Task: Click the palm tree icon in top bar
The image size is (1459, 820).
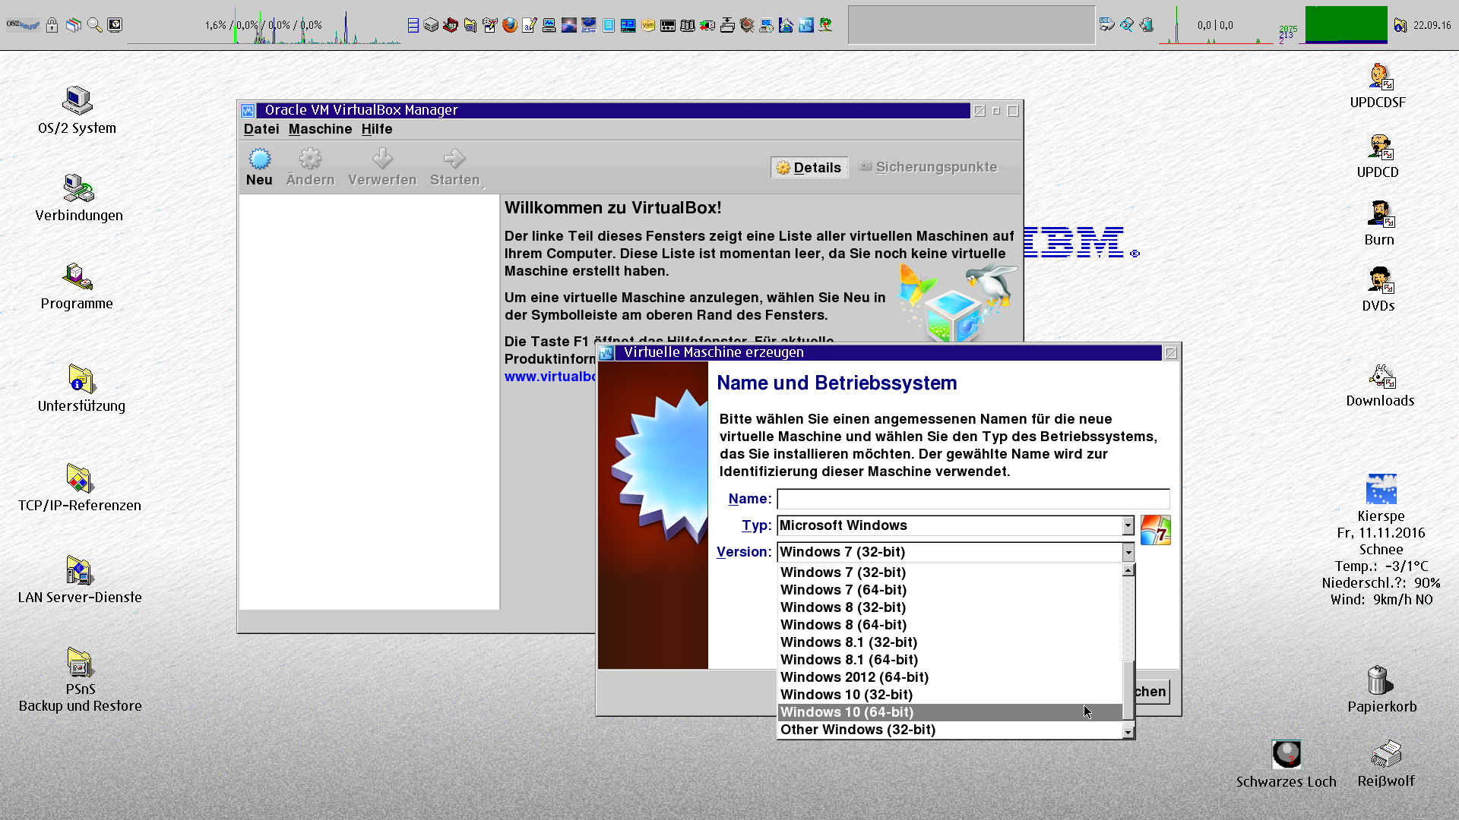Action: [826, 25]
